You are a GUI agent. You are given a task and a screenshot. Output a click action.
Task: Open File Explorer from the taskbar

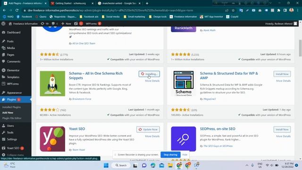(x=170, y=165)
